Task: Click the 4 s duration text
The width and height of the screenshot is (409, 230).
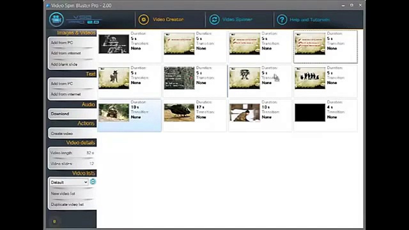Action: (x=330, y=107)
